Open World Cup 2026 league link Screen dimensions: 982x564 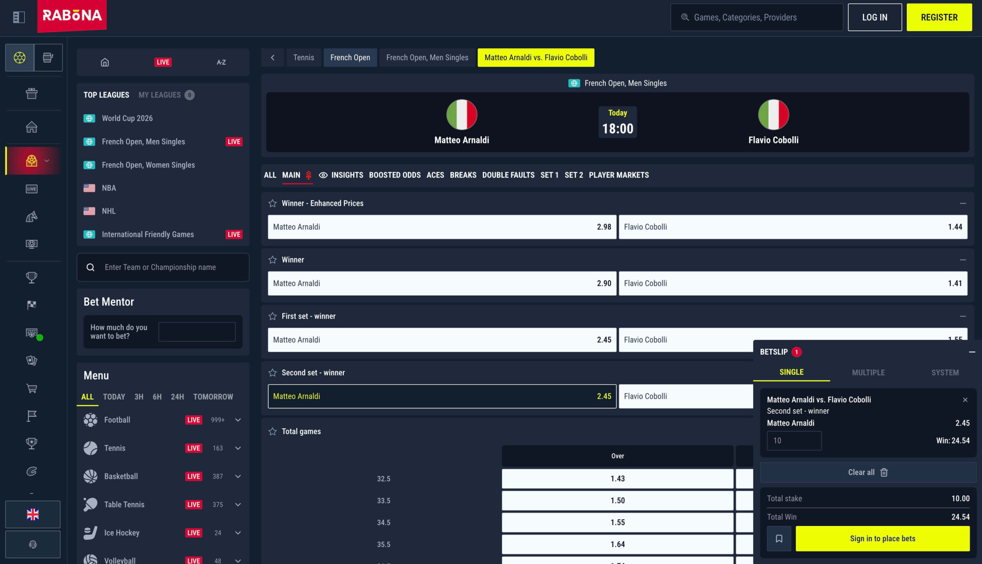[x=127, y=118]
